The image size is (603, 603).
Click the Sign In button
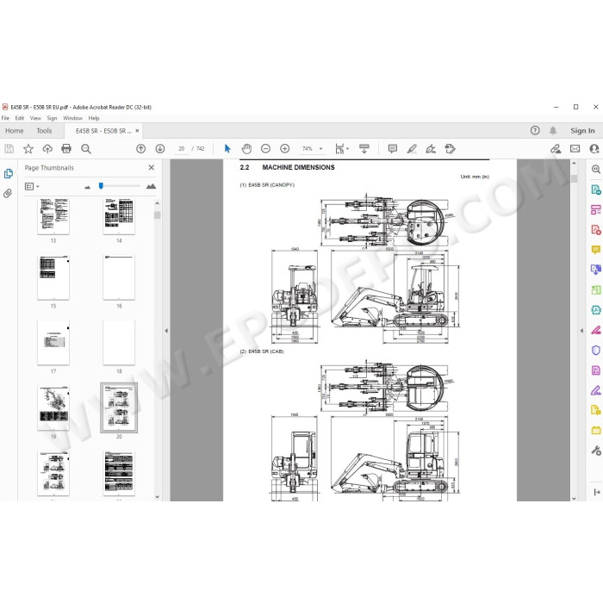pos(582,130)
